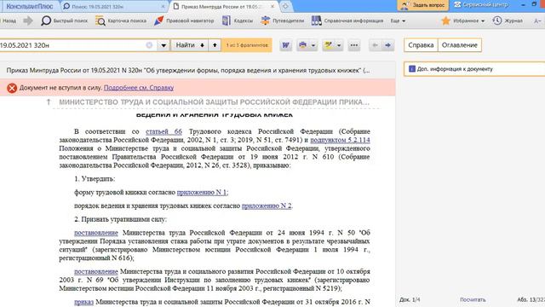Click '2. Признать утратившими силу:' paragraph
Screen dimensions: 545x307
[120, 219]
